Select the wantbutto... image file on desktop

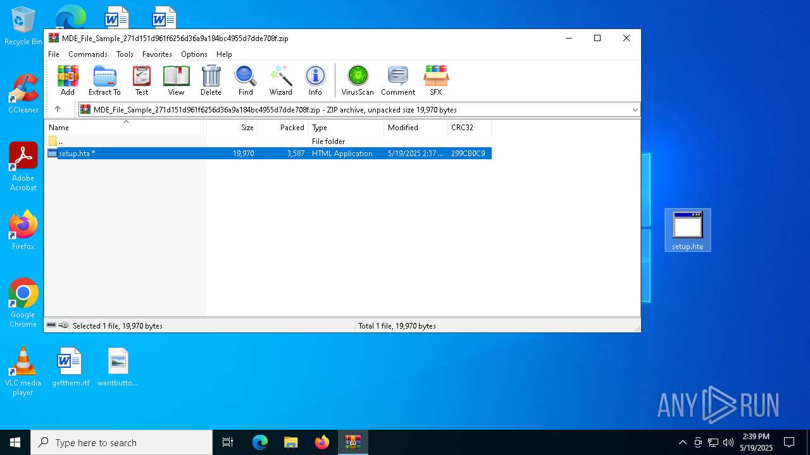[118, 367]
